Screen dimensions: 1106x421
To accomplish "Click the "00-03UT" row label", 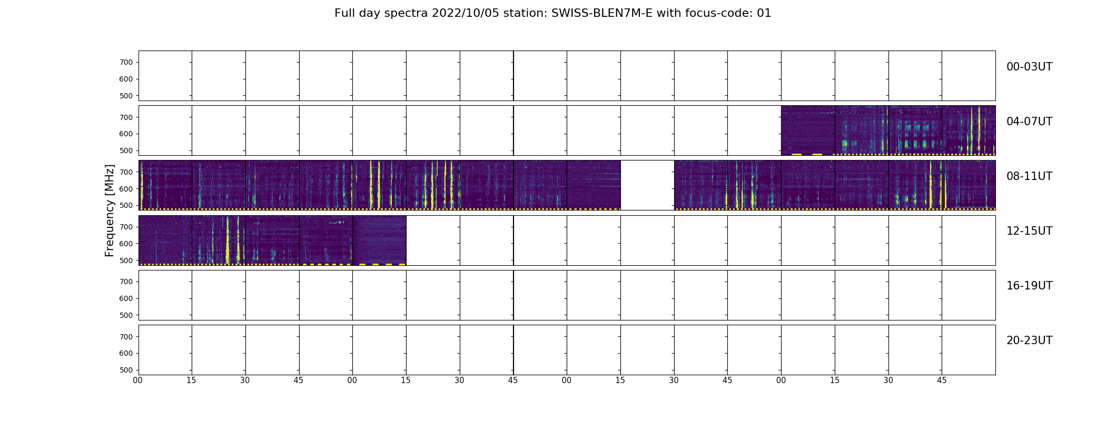I will coord(1029,67).
